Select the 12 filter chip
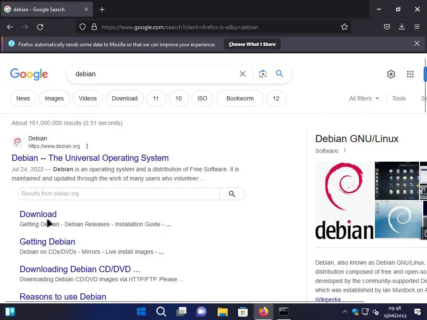Viewport: 427px width, 320px height. [276, 98]
